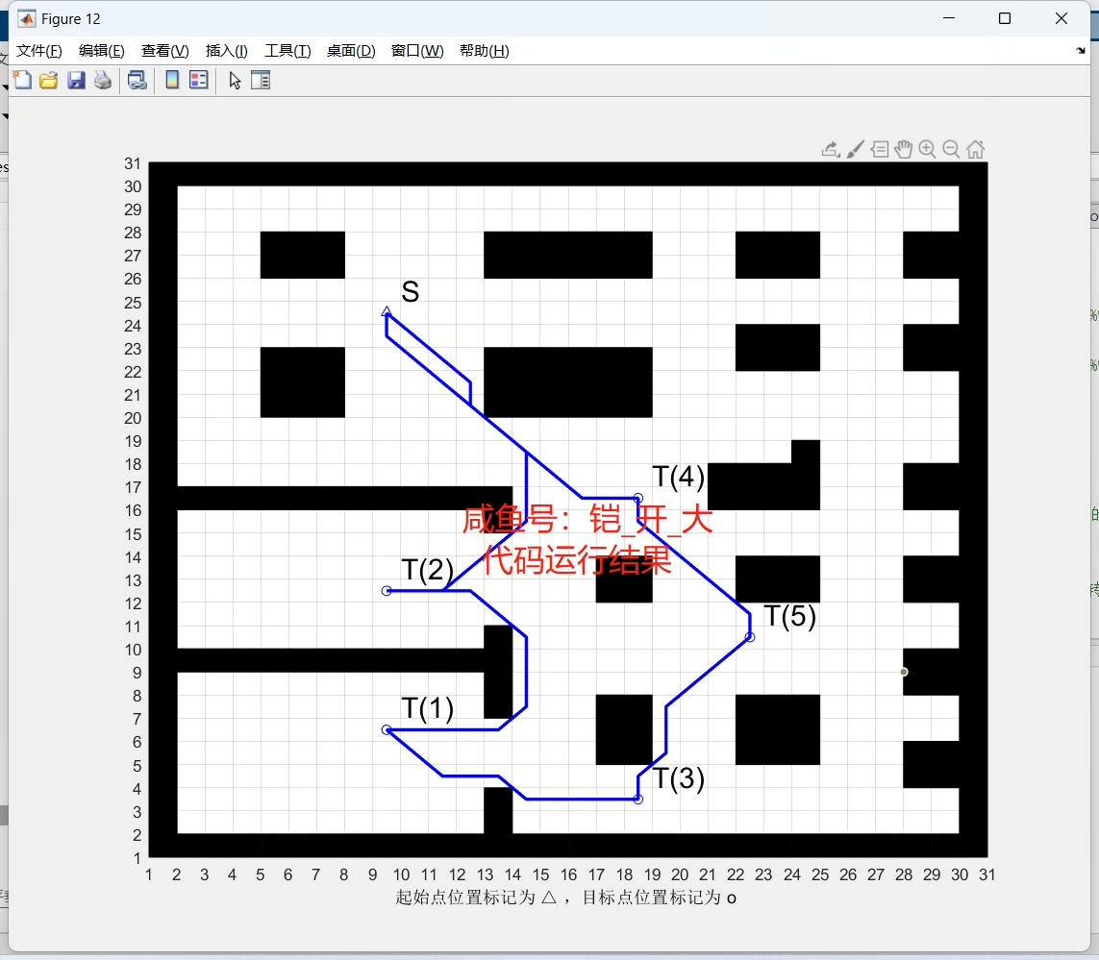Select the zoom out magnifier
This screenshot has height=960, width=1099.
pos(951,149)
